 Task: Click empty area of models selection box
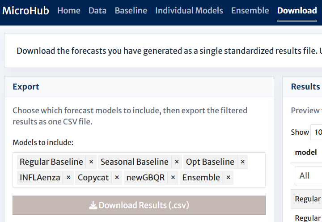click(x=249, y=178)
